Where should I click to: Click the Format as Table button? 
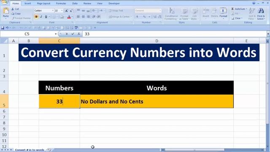184,14
